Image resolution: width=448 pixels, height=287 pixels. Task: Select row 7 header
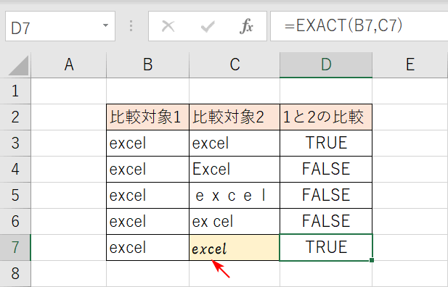(15, 248)
